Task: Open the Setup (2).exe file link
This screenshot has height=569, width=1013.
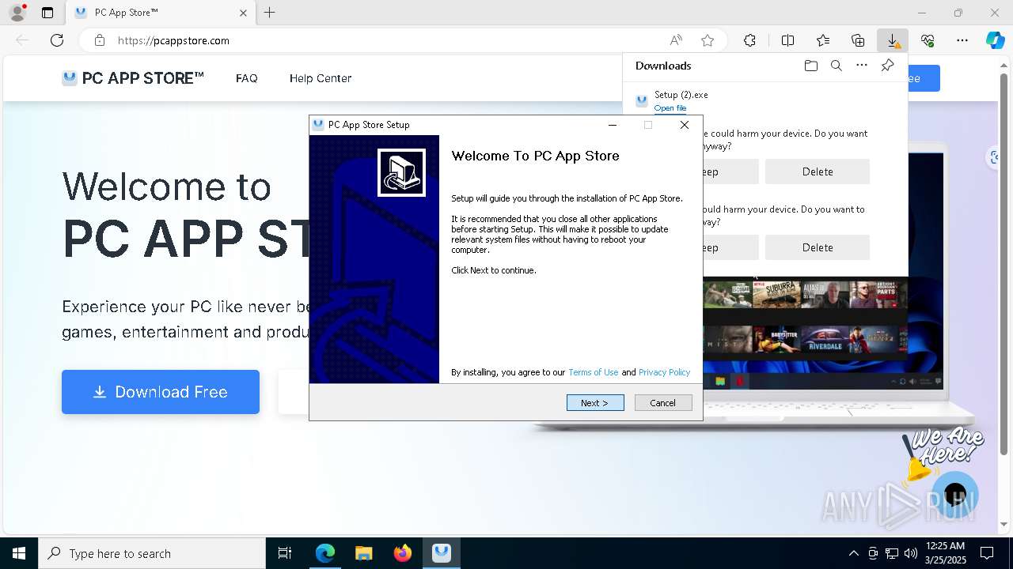Action: click(670, 108)
